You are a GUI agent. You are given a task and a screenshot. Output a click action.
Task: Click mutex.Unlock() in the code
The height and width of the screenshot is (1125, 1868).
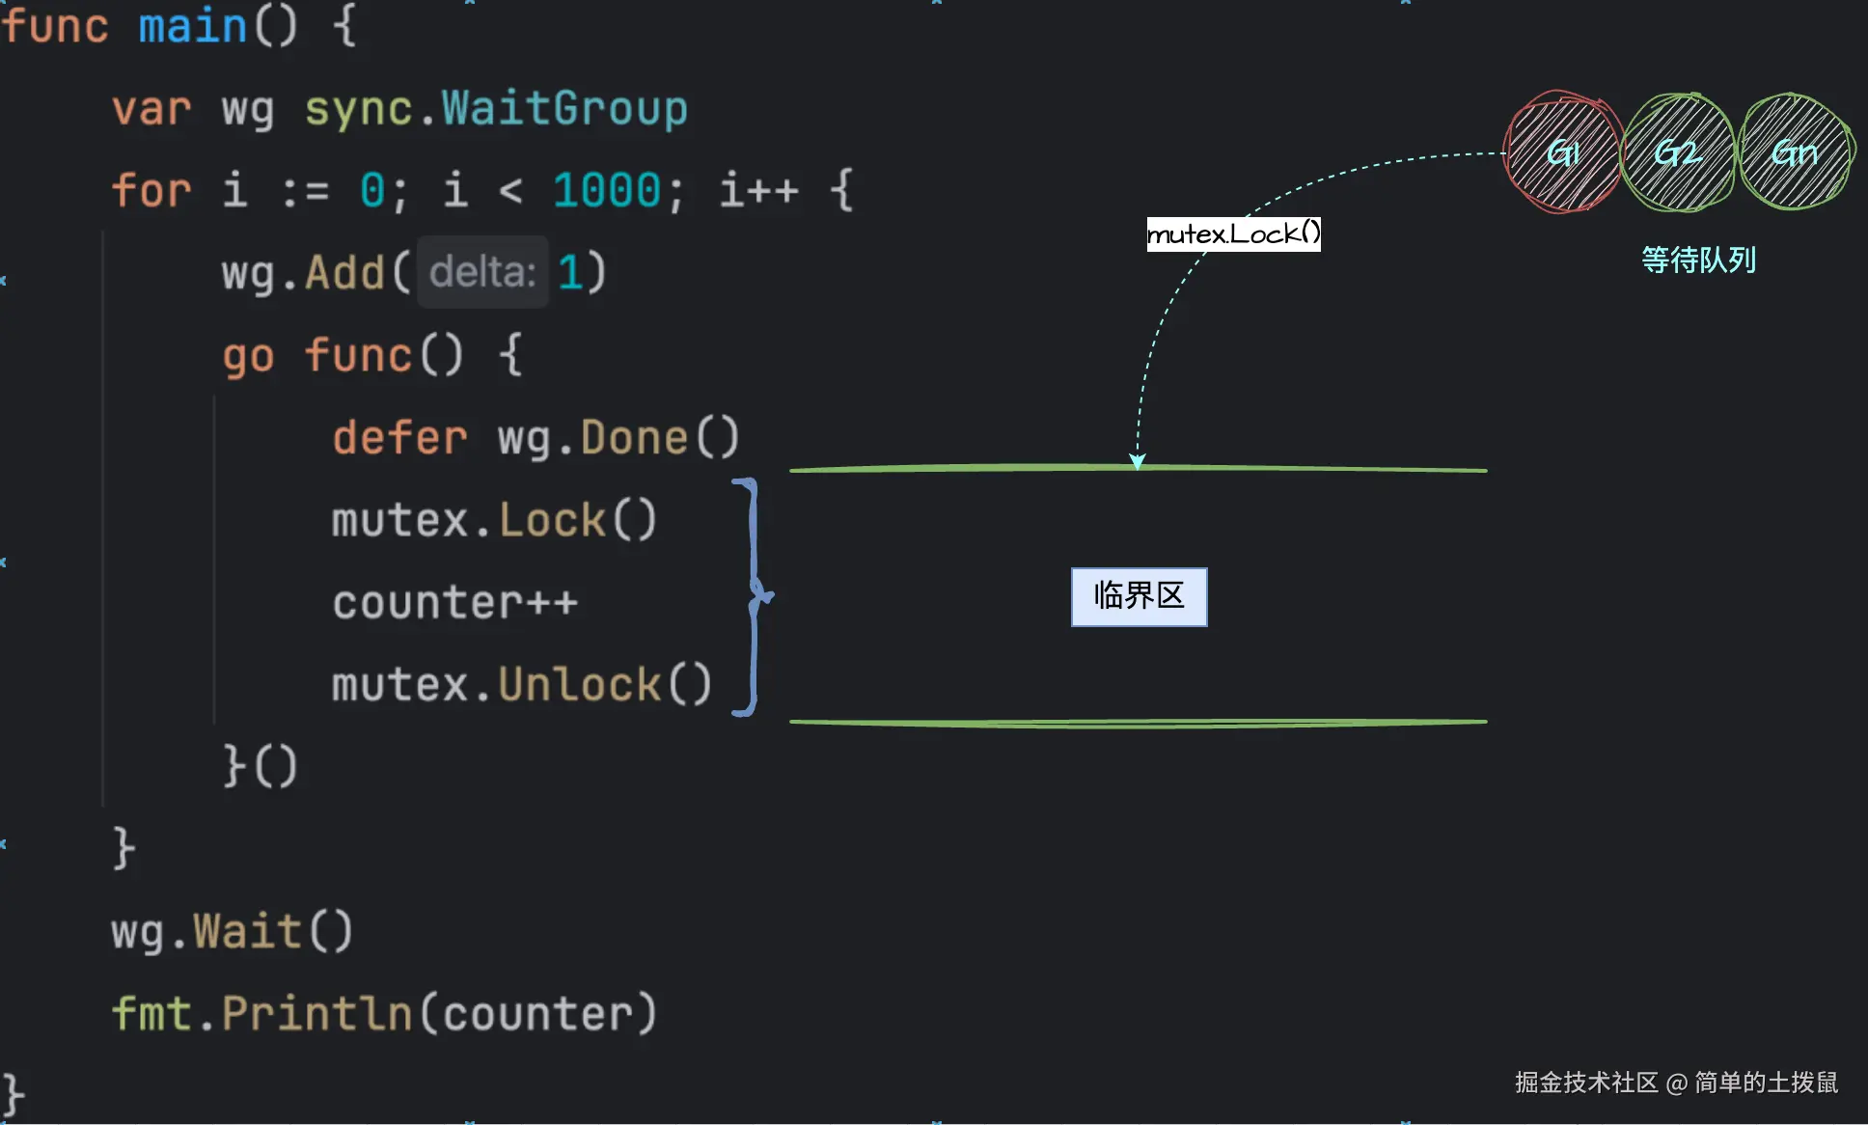coord(521,685)
